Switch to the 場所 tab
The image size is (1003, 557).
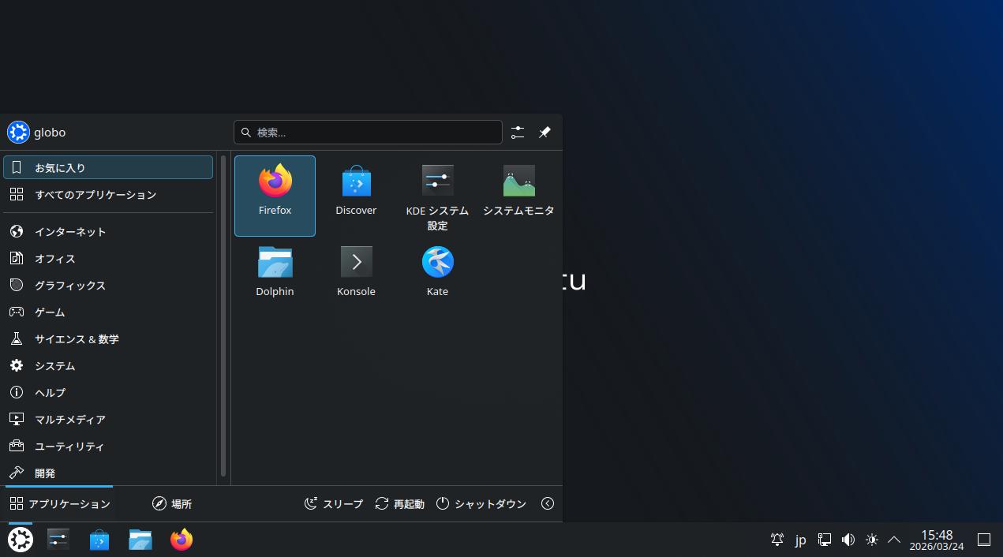(172, 503)
